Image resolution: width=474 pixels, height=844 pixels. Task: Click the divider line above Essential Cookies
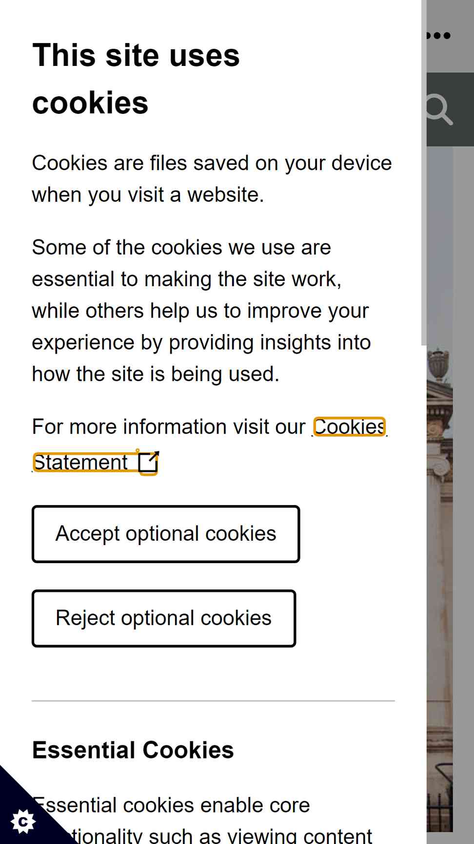213,701
